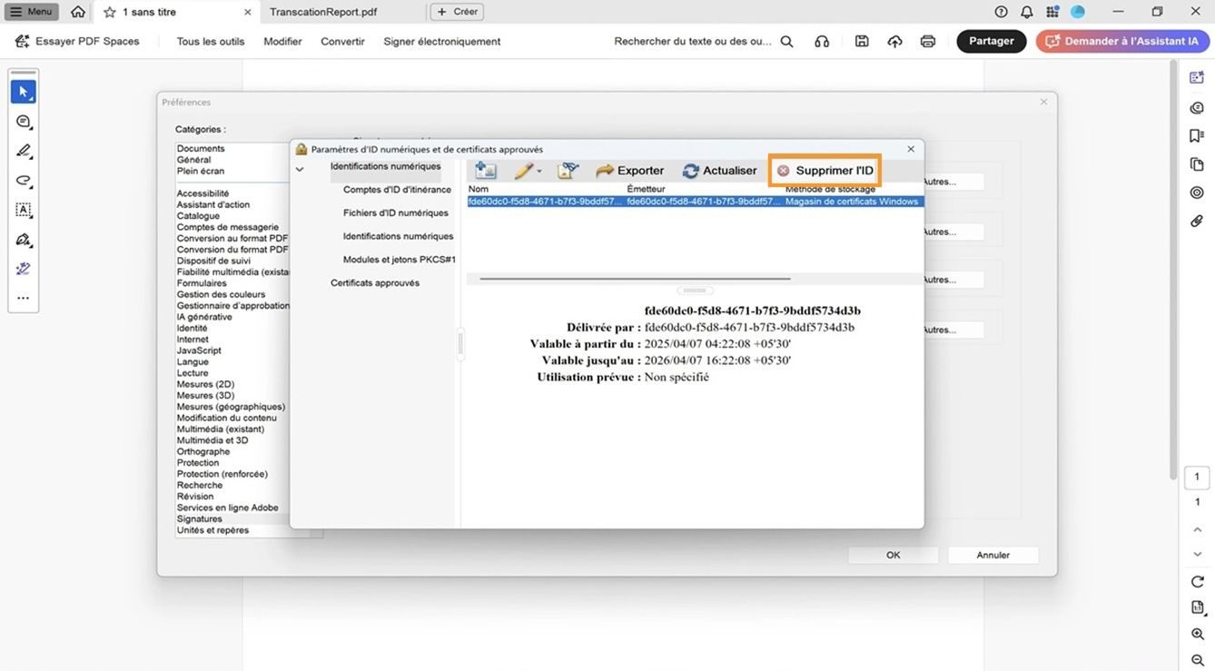Click Demander à l'Assistant IA button
The height and width of the screenshot is (671, 1215).
(1121, 41)
